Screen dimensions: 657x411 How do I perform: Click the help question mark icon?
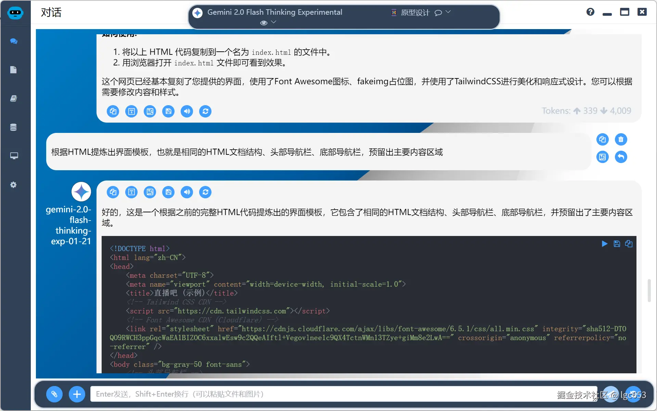tap(590, 12)
